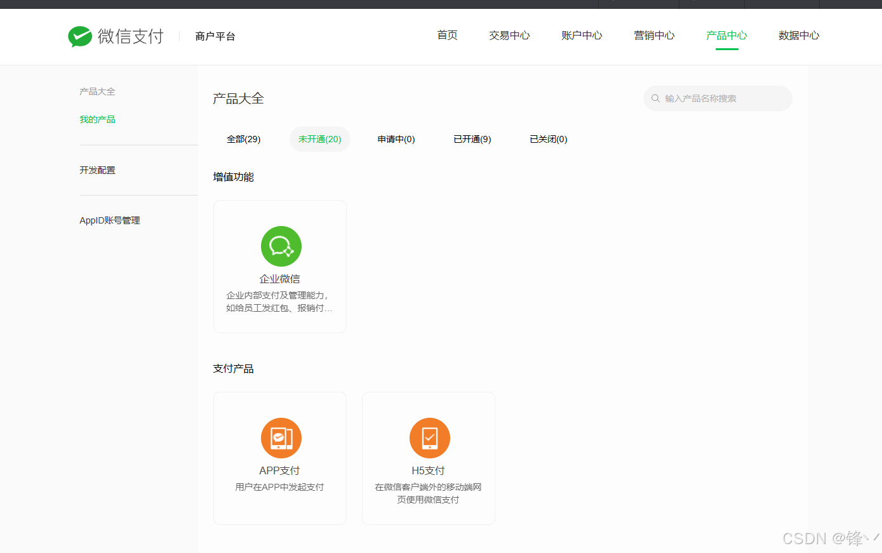Switch to the 已关闭(0) tab

(x=549, y=139)
